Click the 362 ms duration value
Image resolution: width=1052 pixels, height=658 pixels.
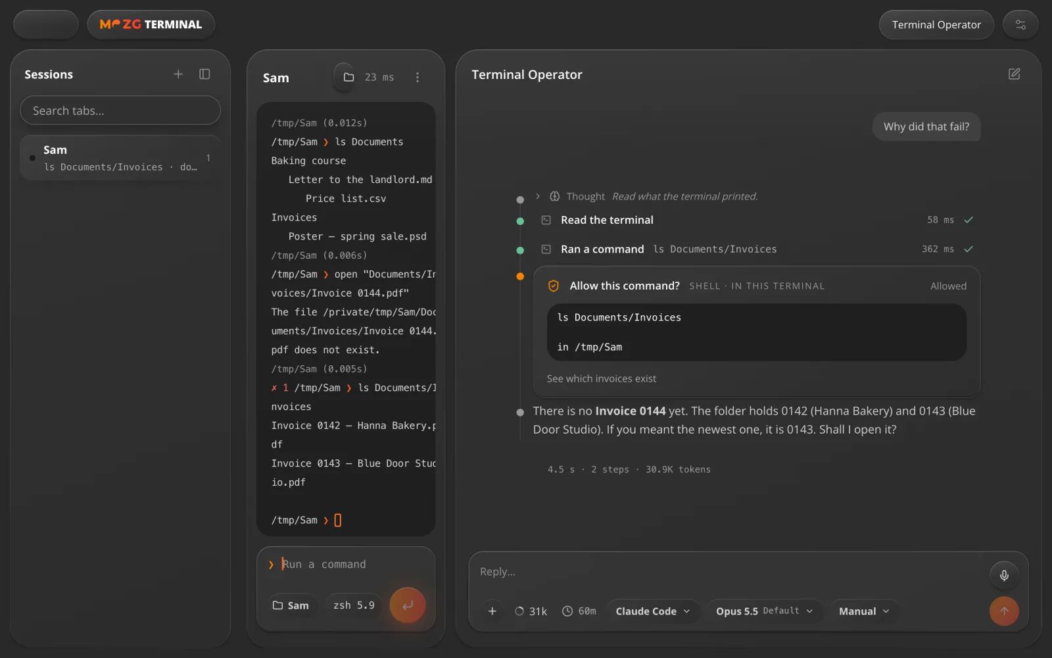[938, 249]
